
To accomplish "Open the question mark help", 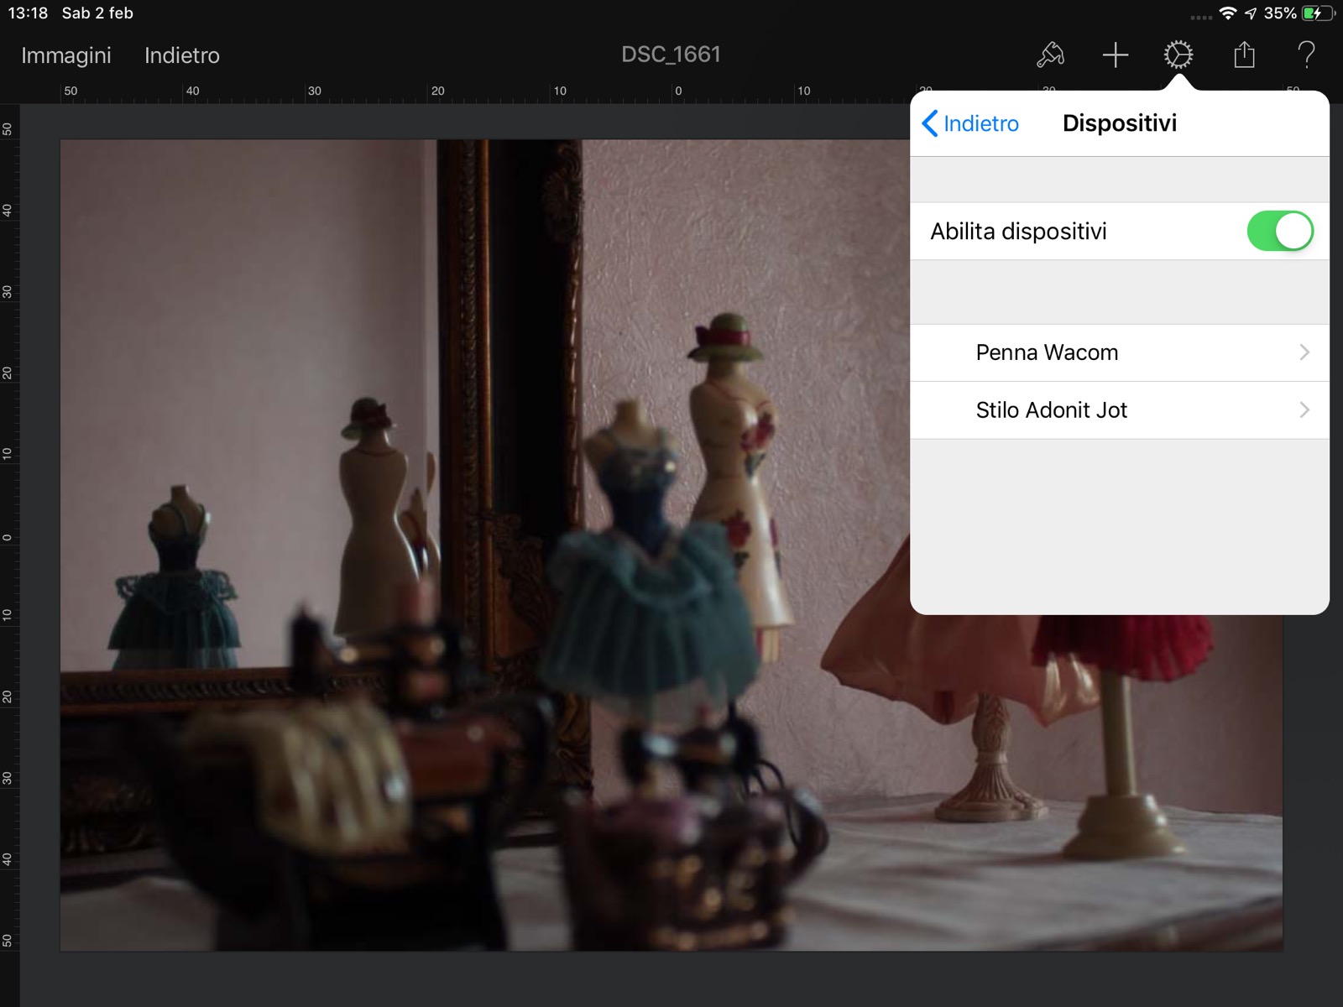I will click(x=1306, y=55).
